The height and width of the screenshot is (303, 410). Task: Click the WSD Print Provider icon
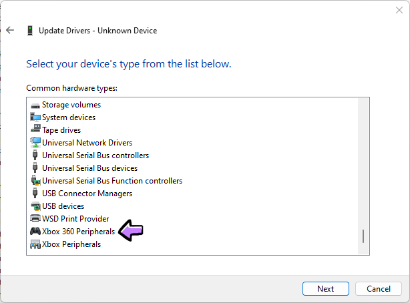pyautogui.click(x=35, y=219)
